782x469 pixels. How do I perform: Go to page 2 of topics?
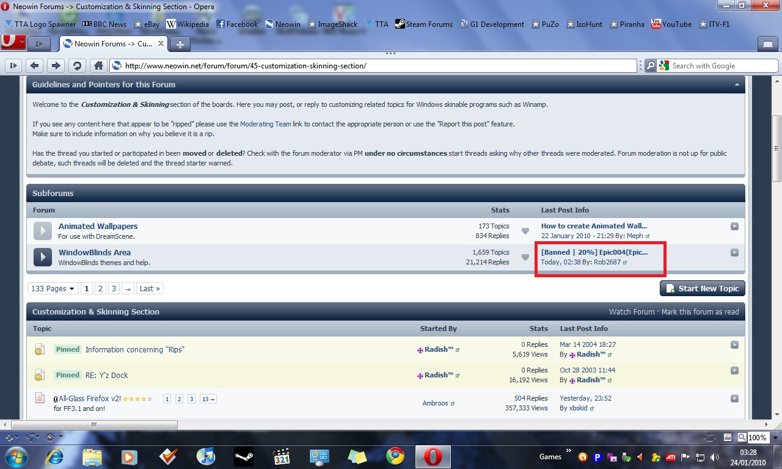(x=101, y=289)
